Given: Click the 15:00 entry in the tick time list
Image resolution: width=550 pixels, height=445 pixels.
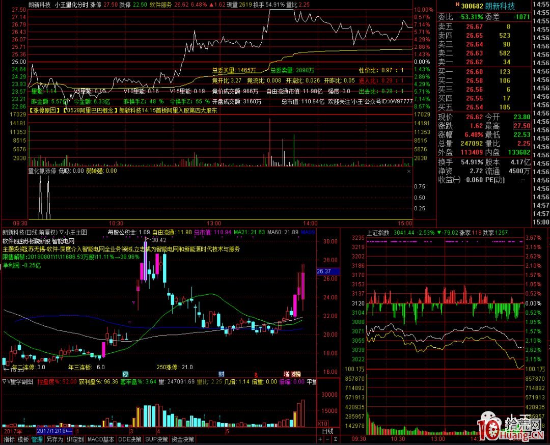Looking at the screenshot, I should [x=541, y=222].
